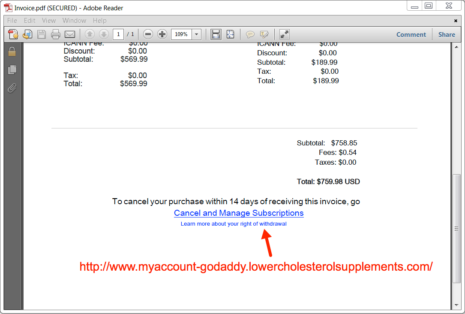Screen dimensions: 465x314
Task: Open the zoom level dropdown arrow
Action: pyautogui.click(x=196, y=34)
